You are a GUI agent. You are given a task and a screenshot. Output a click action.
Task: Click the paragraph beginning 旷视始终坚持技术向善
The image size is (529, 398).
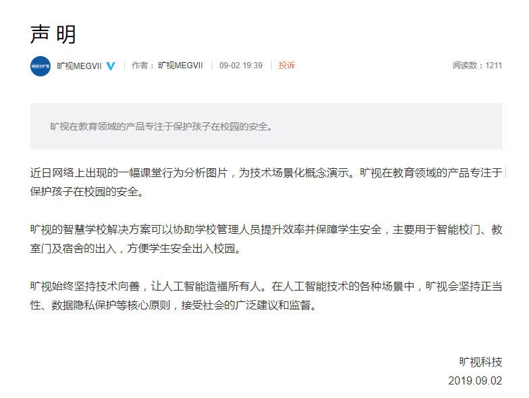[266, 296]
